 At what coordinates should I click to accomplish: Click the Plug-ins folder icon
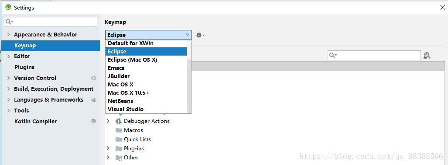click(119, 148)
